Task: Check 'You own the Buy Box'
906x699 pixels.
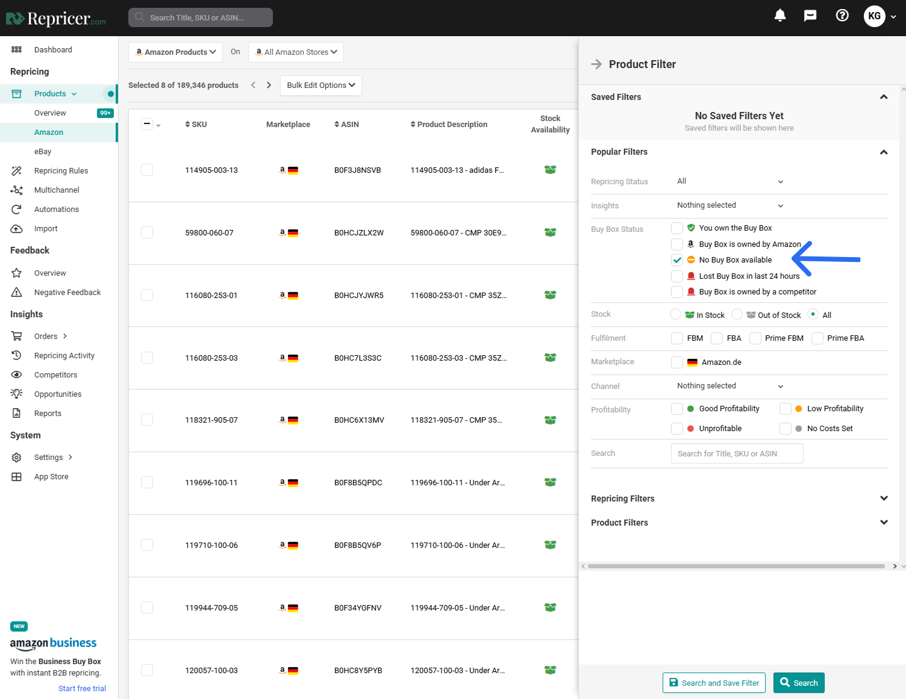Action: tap(677, 228)
